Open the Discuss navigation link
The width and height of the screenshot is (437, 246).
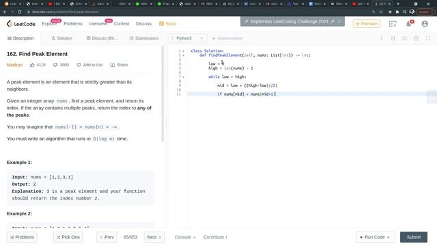click(143, 24)
